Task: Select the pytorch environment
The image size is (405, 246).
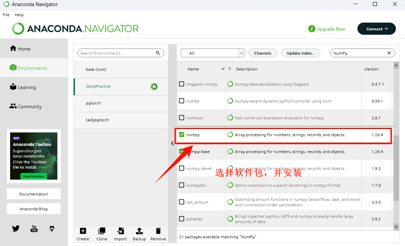Action: tap(121, 103)
